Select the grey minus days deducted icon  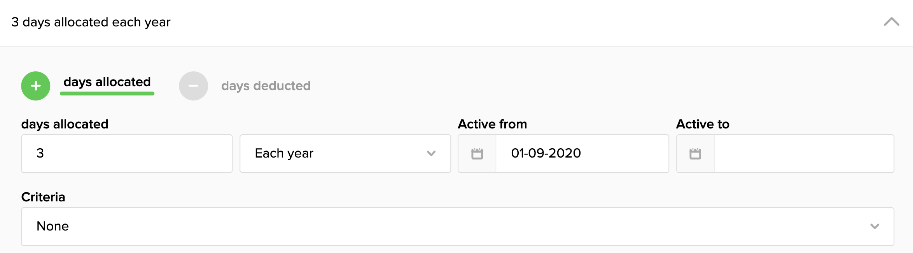pyautogui.click(x=193, y=85)
